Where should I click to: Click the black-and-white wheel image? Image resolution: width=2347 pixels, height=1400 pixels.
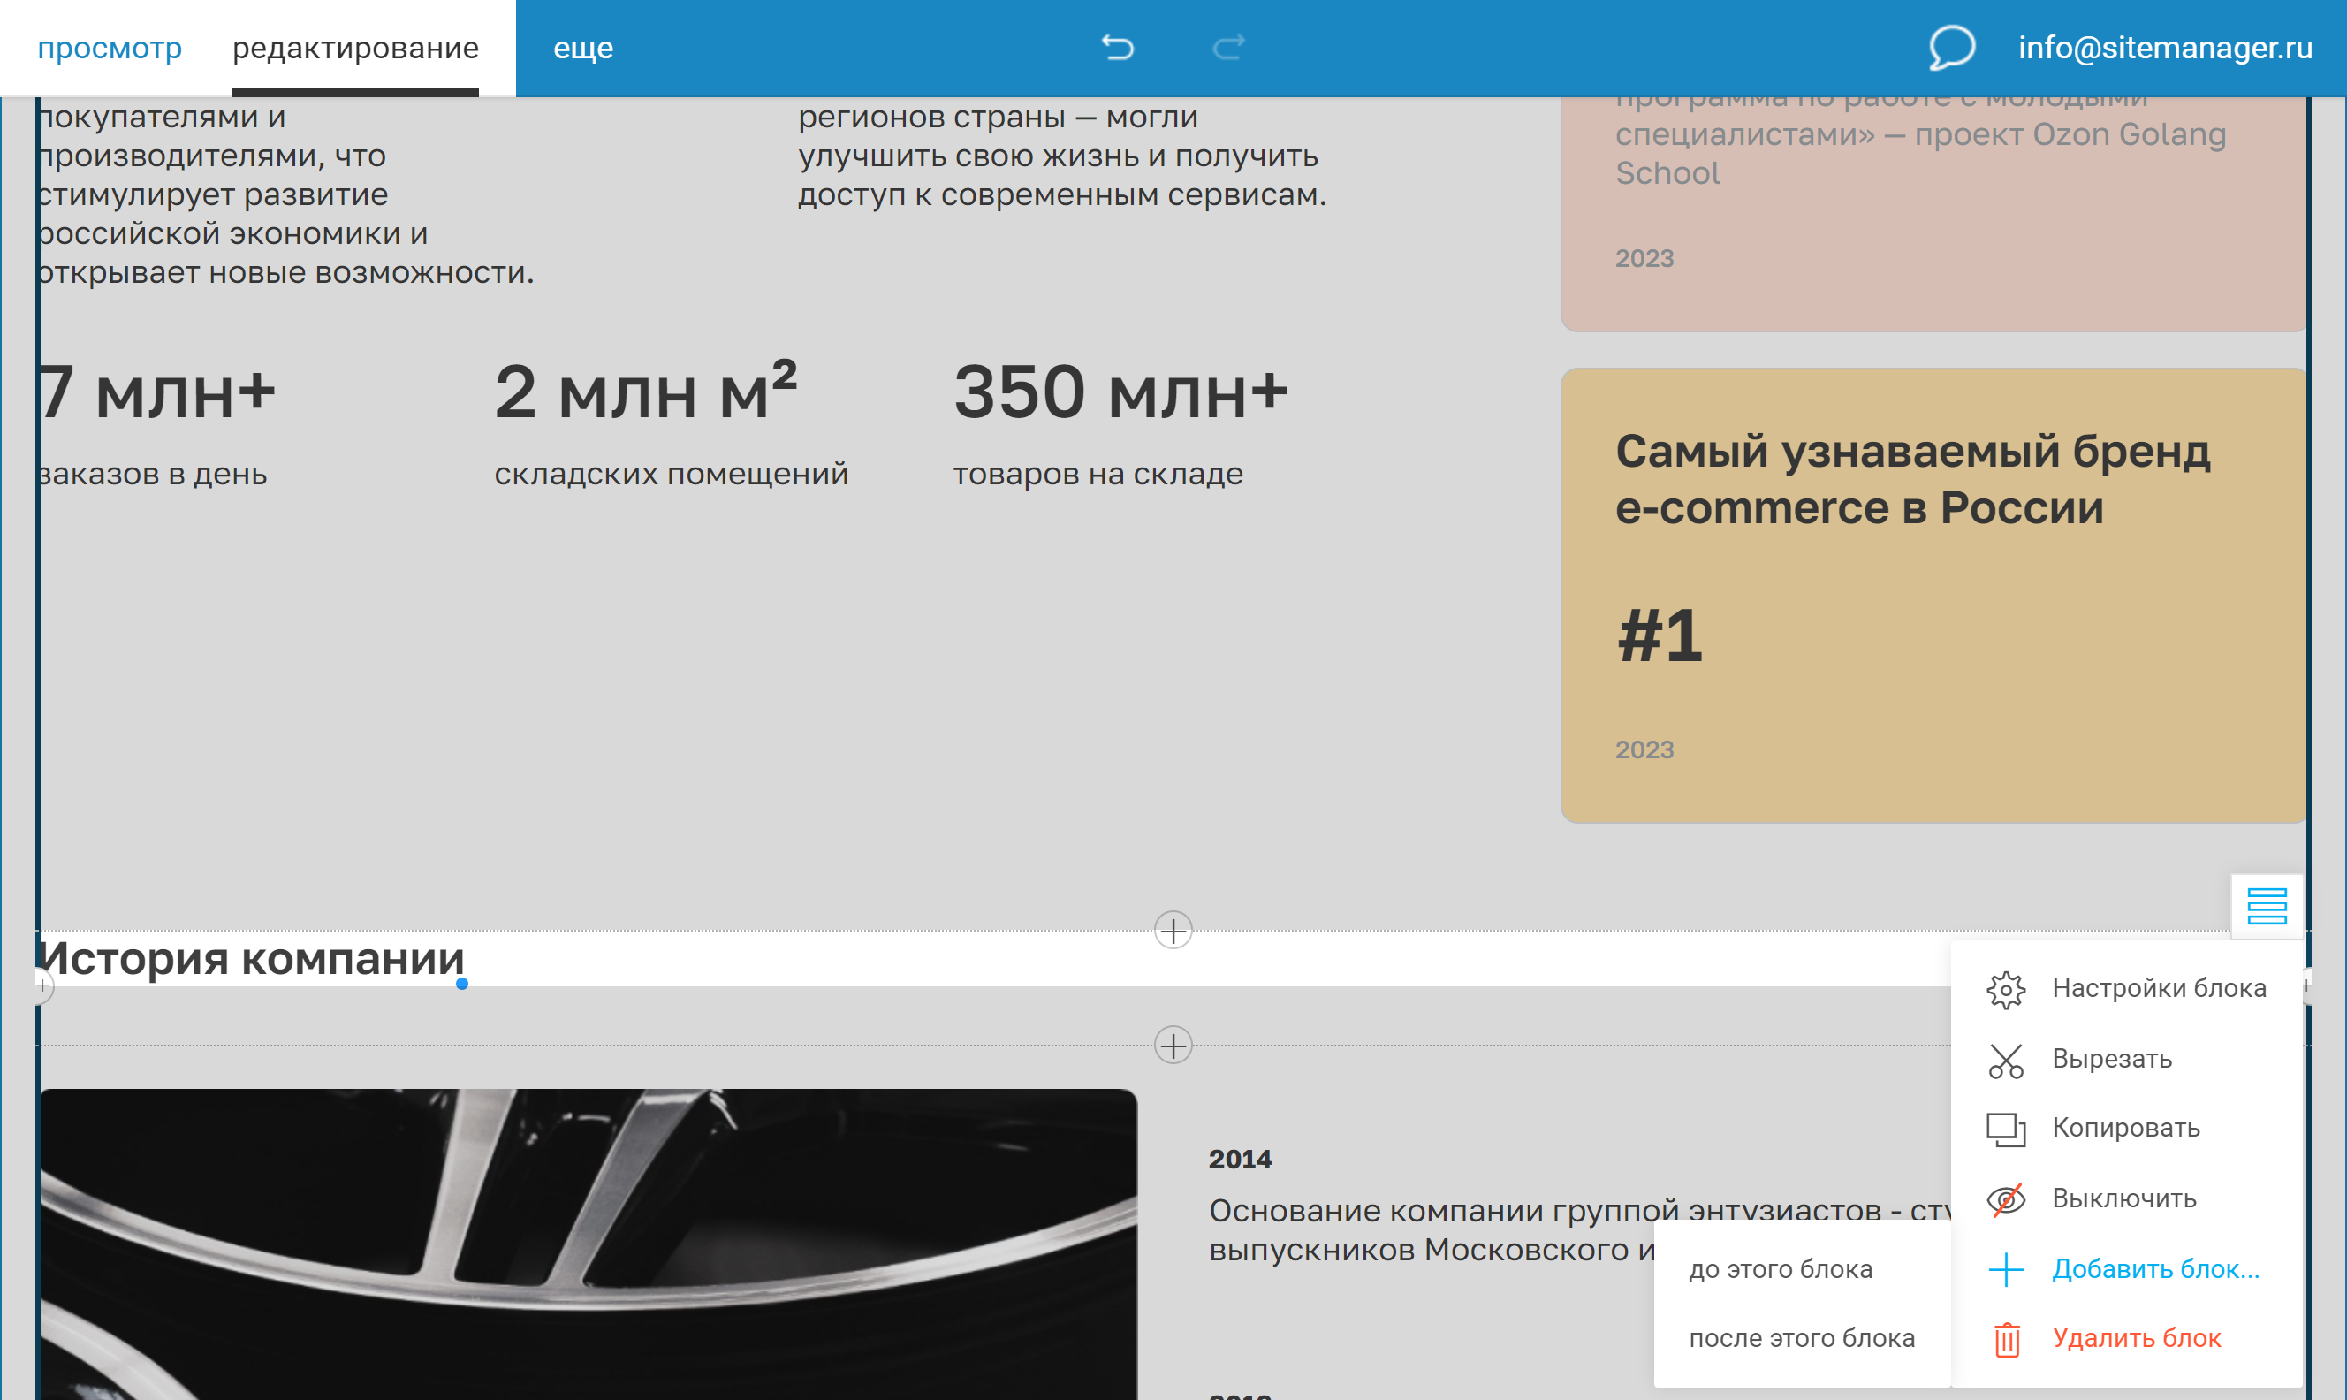pyautogui.click(x=589, y=1244)
